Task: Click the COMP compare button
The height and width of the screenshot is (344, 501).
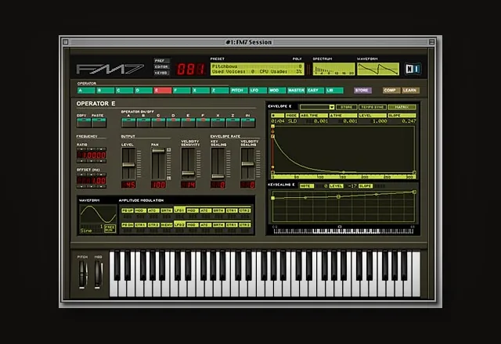Action: pyautogui.click(x=391, y=91)
